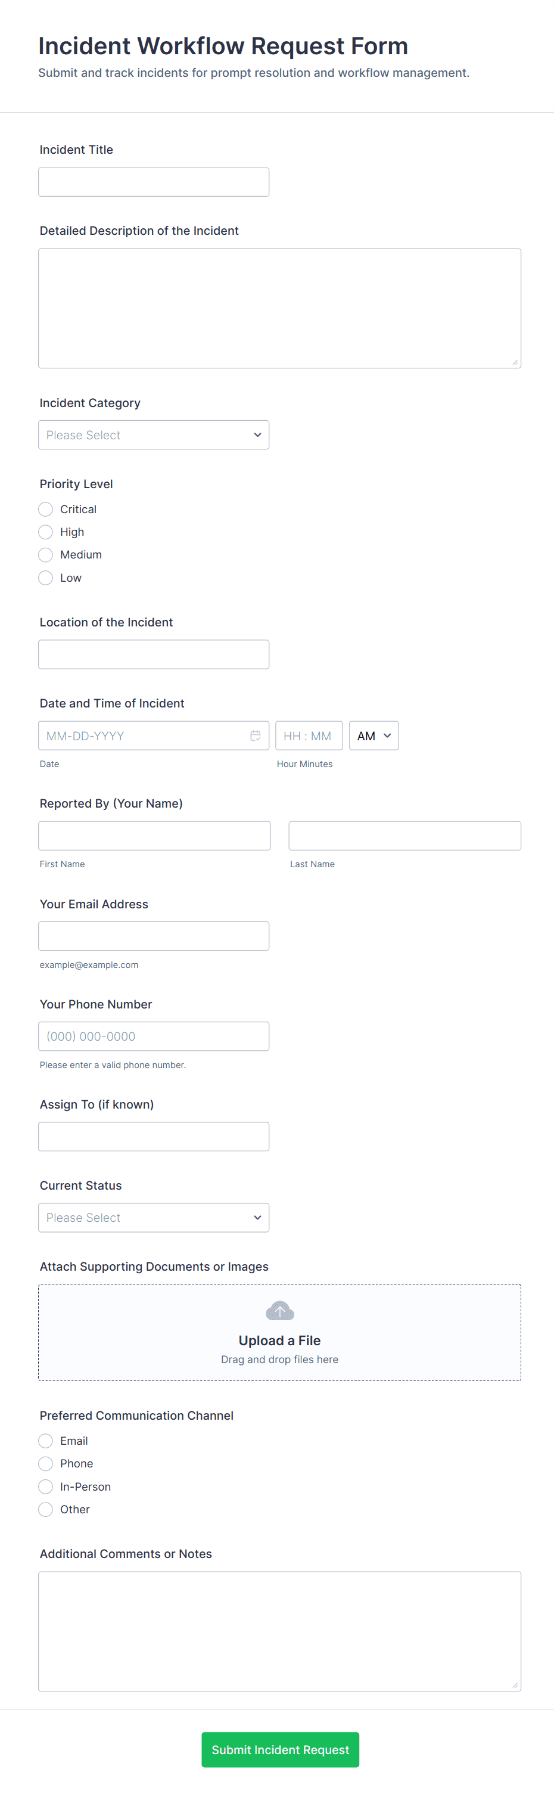554x1797 pixels.
Task: Click the HH : MM time field
Action: (308, 735)
